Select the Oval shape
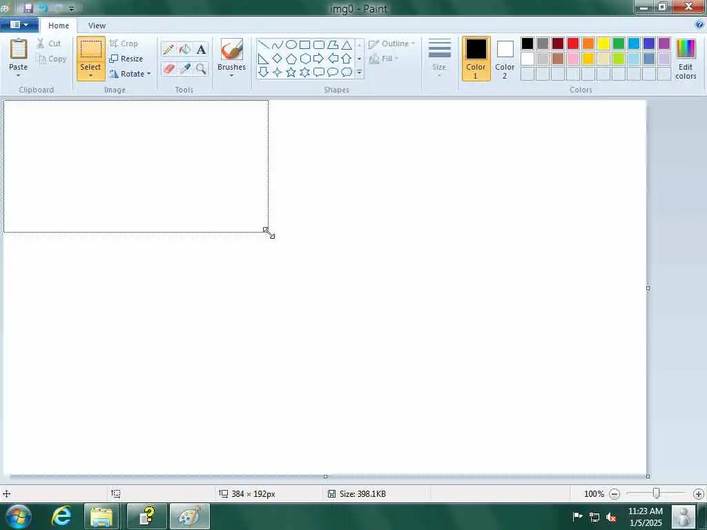This screenshot has width=707, height=530. click(x=291, y=45)
